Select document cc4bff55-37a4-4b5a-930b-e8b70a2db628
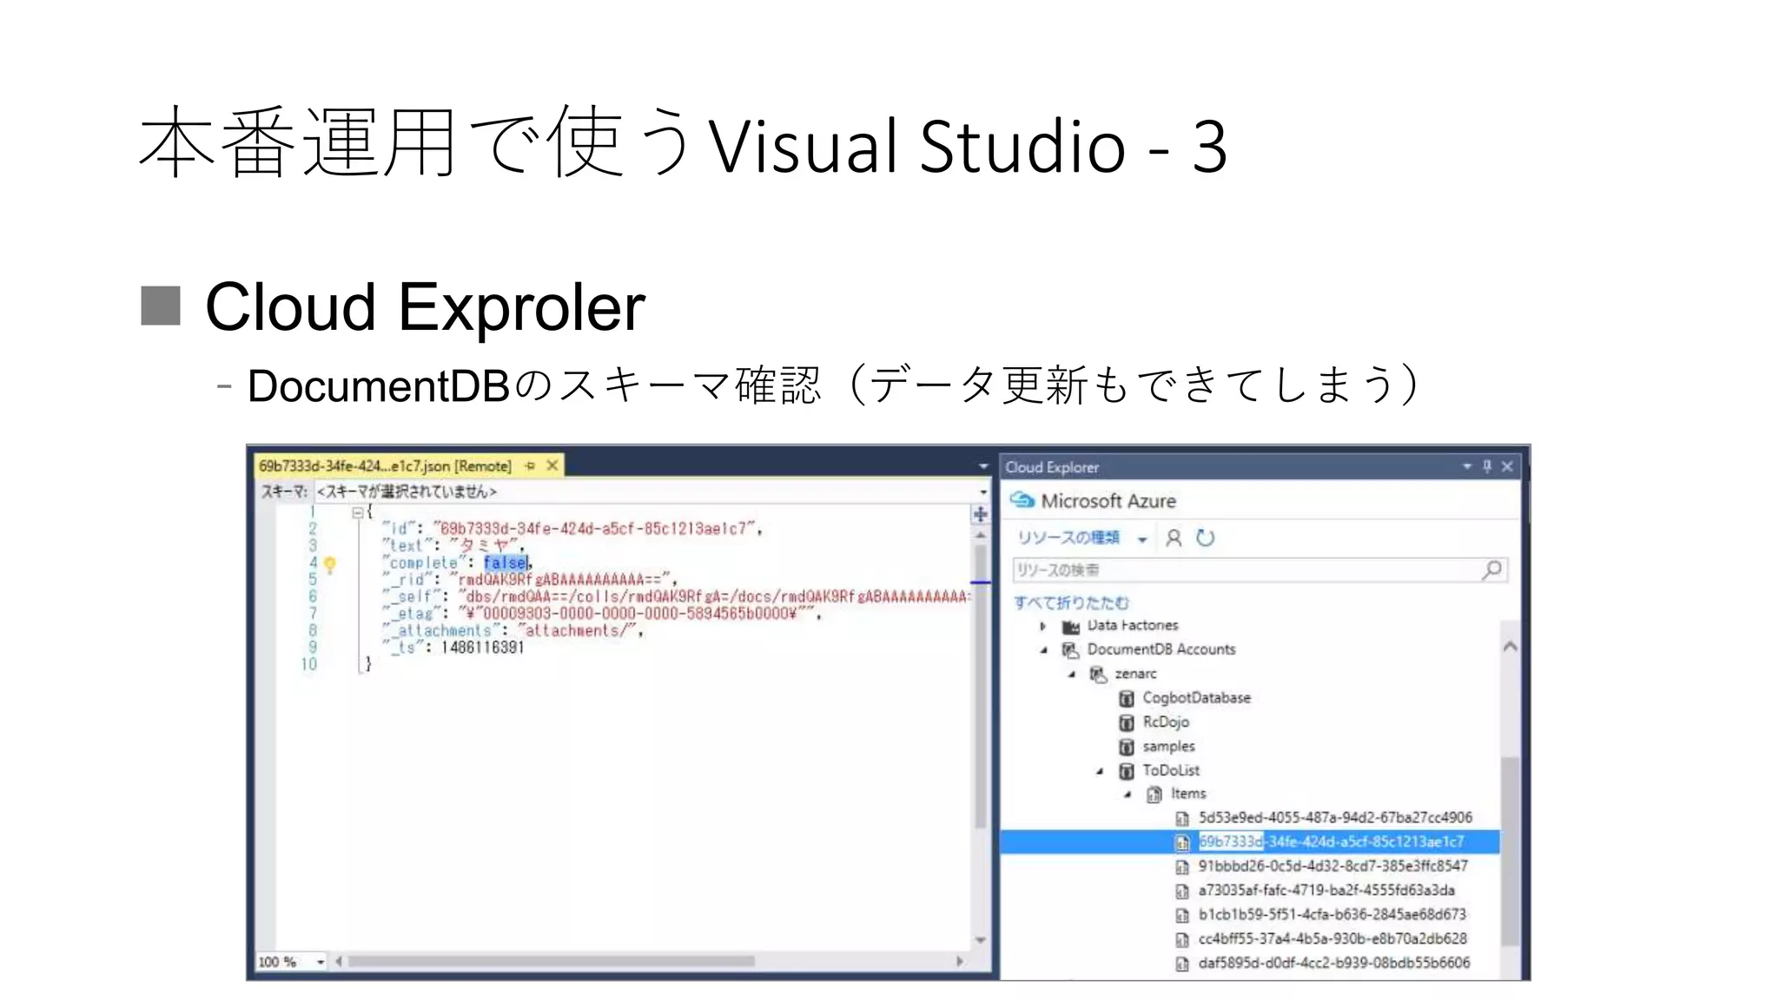 pyautogui.click(x=1333, y=939)
